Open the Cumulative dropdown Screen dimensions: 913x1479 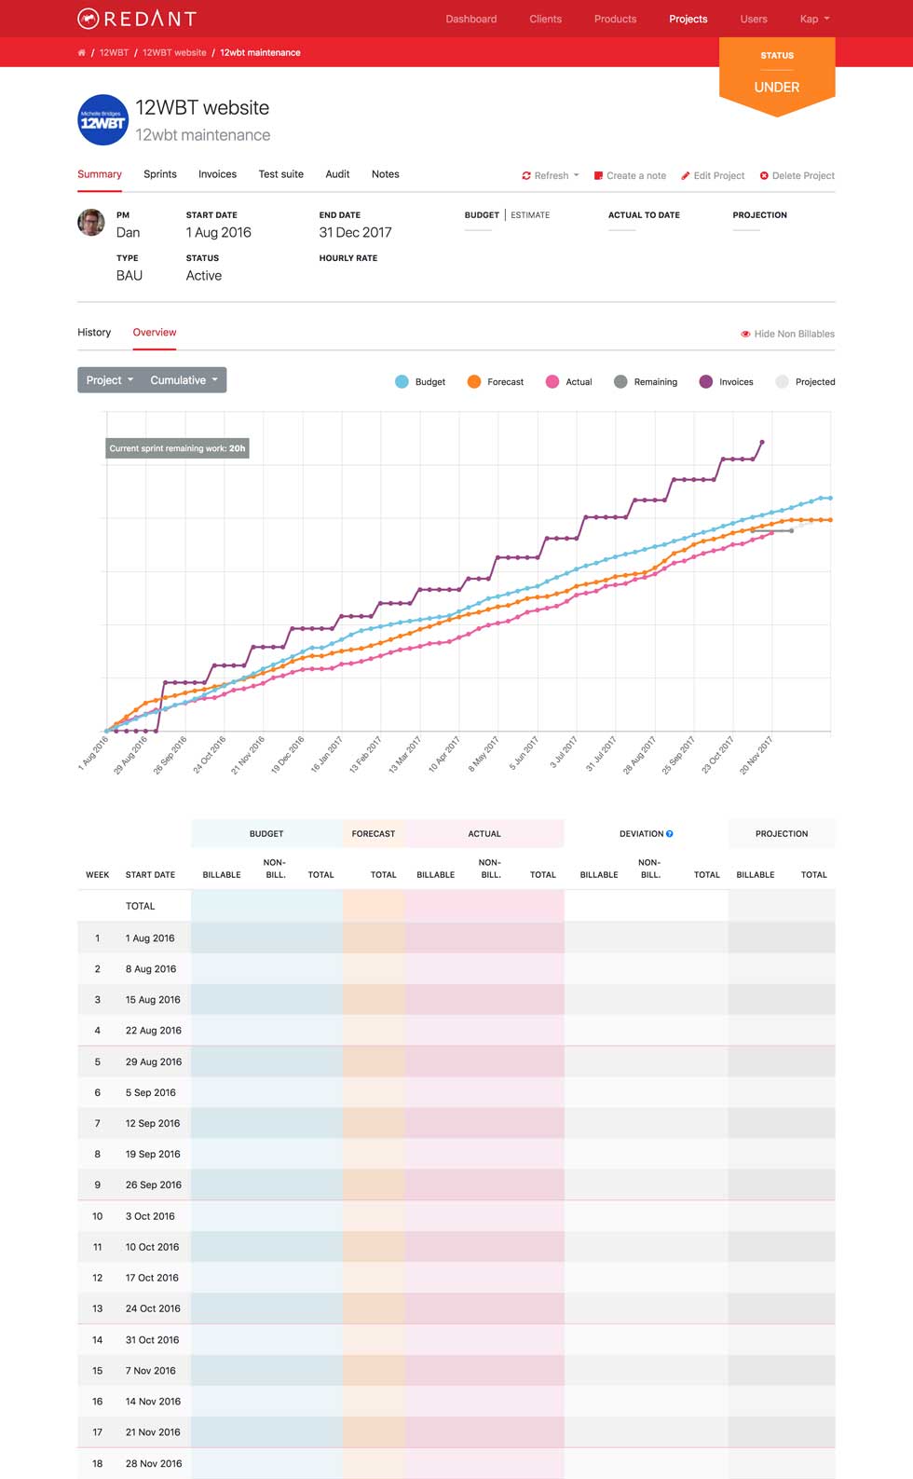coord(182,380)
